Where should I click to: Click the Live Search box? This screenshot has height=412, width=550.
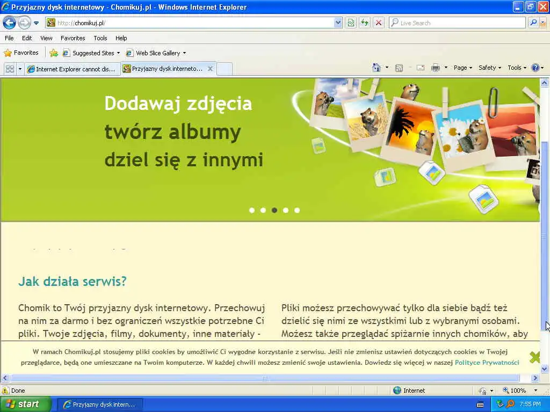[457, 23]
